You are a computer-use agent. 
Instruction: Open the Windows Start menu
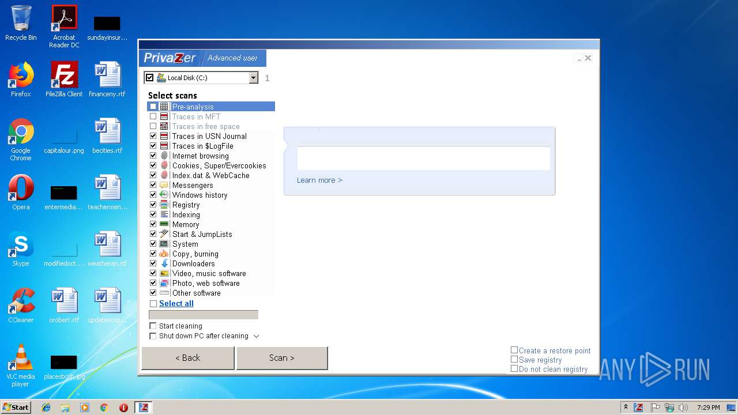pyautogui.click(x=16, y=408)
